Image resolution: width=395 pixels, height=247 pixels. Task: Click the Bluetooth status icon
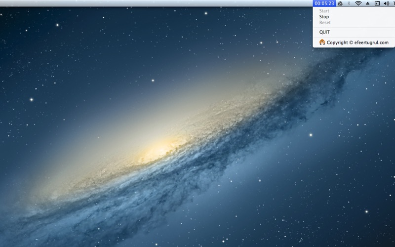click(349, 3)
